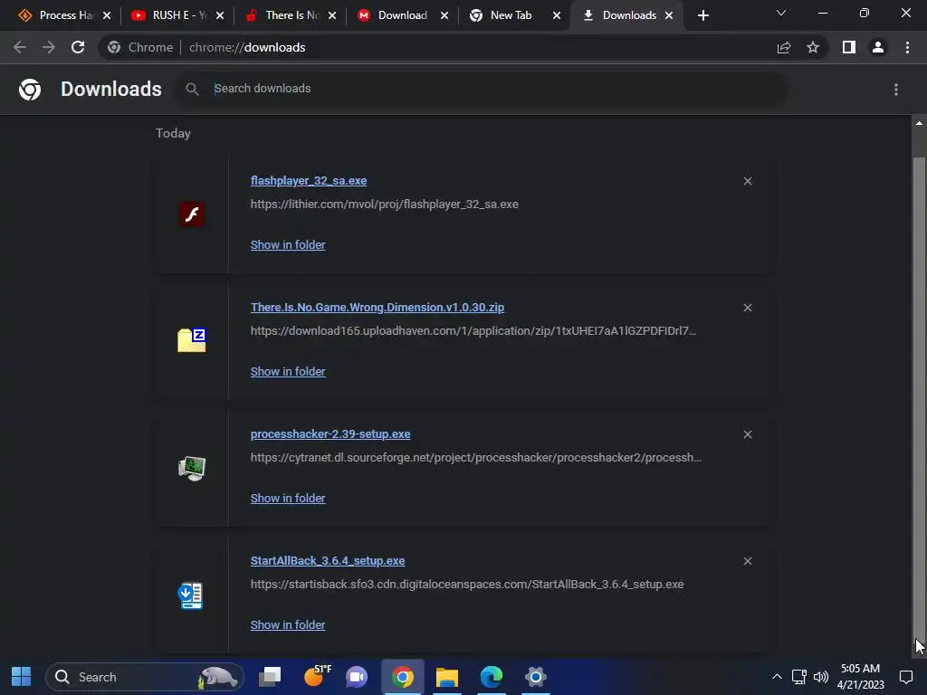Image resolution: width=927 pixels, height=695 pixels.
Task: Open Chrome profile menu
Action: (x=878, y=47)
